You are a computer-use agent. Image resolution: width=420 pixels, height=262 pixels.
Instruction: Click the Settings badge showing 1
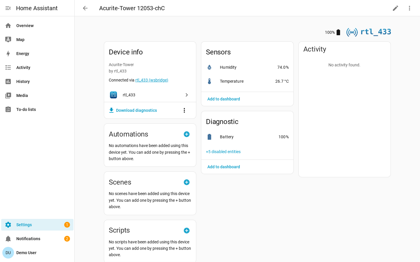[67, 225]
